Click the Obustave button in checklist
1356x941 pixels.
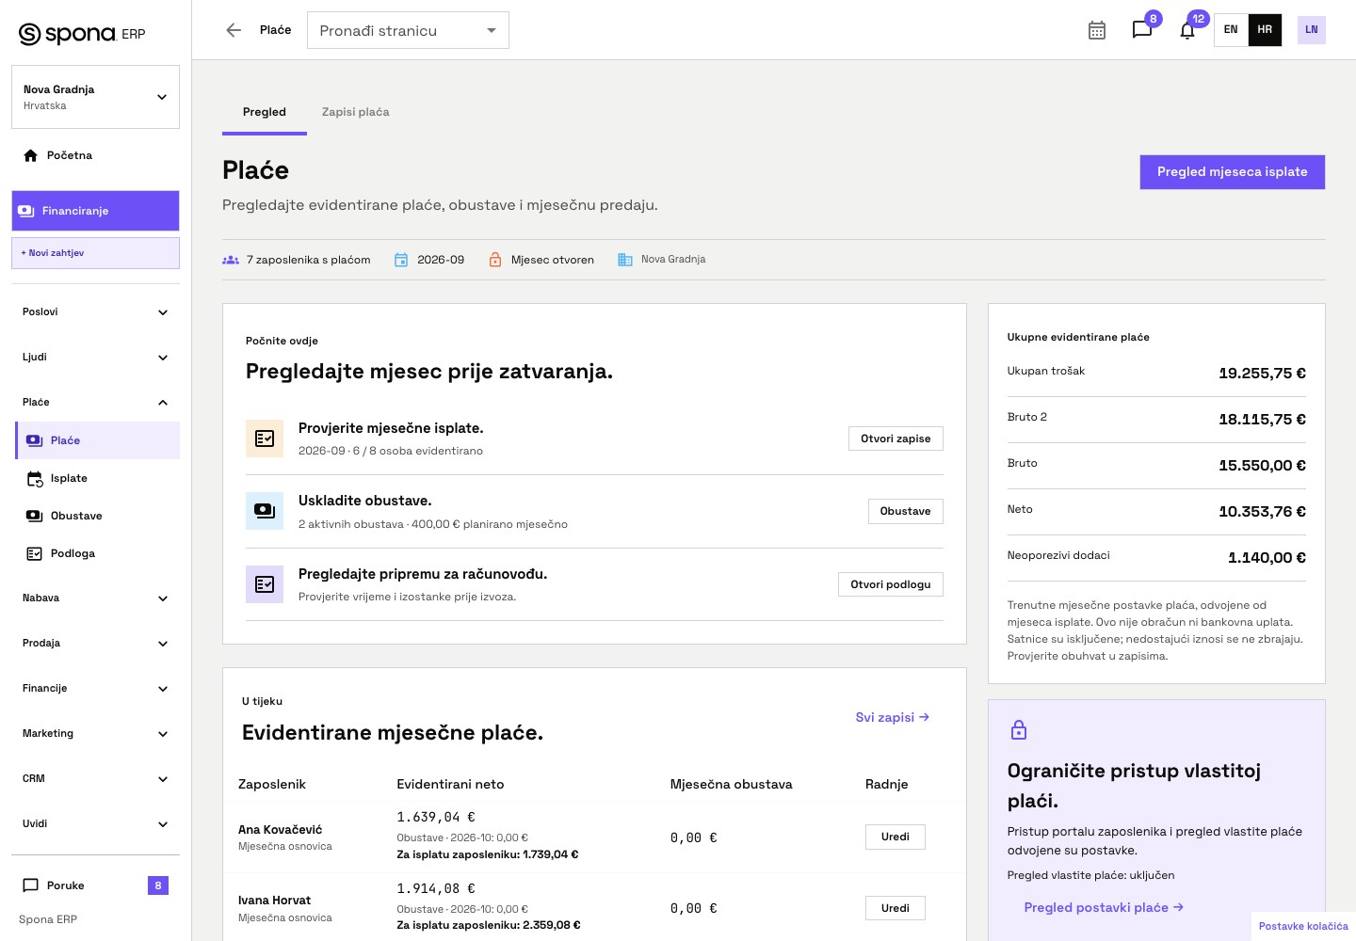point(905,511)
